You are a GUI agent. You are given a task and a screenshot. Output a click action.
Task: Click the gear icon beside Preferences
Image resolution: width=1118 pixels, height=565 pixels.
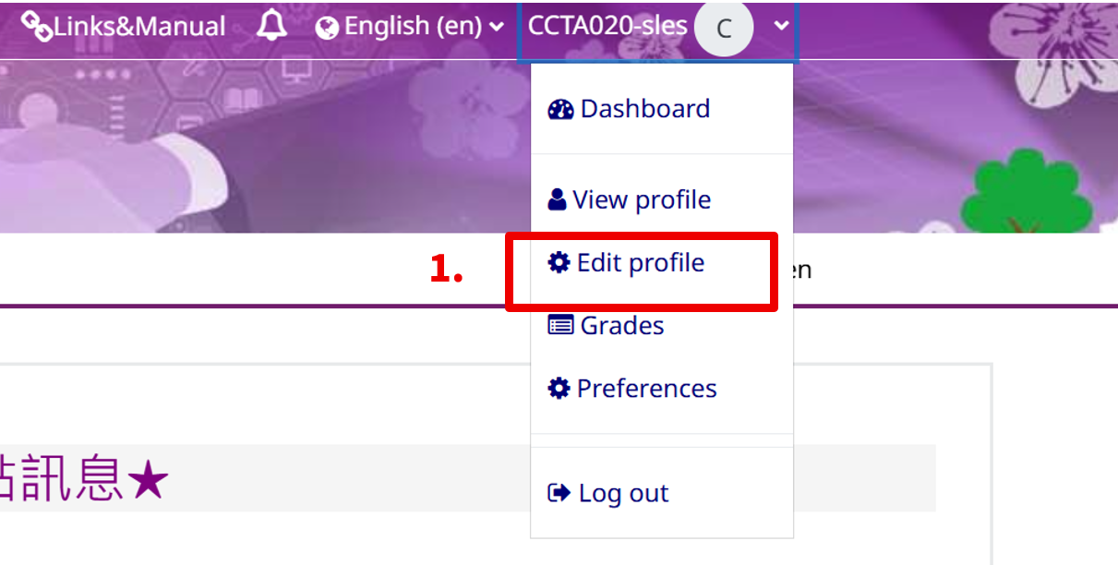coord(559,388)
